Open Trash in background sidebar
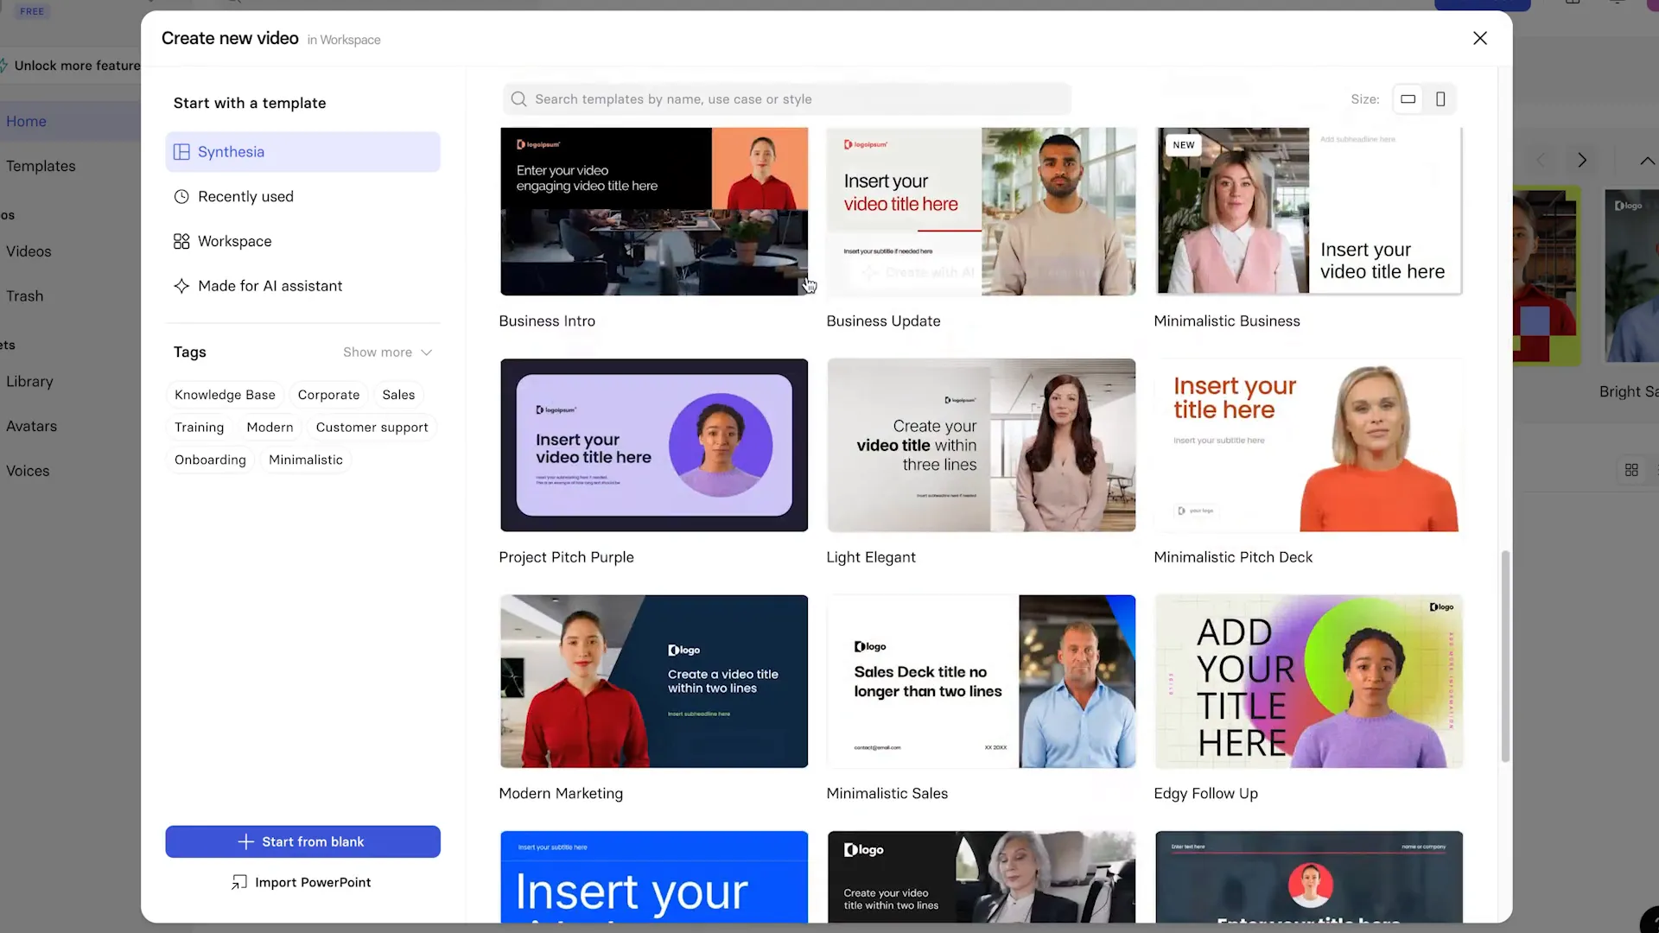1659x933 pixels. click(x=24, y=296)
